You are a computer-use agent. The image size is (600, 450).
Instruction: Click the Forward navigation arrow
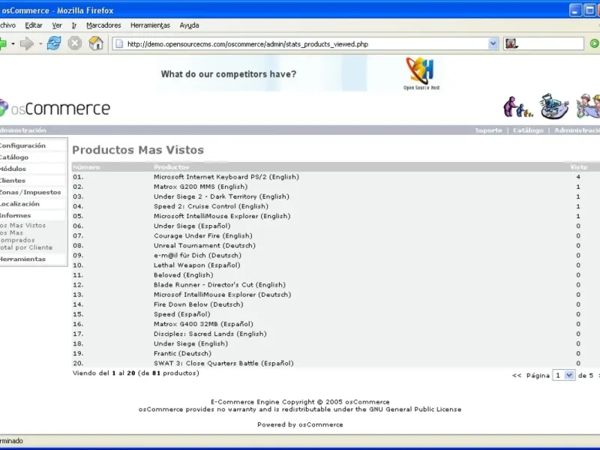click(27, 43)
